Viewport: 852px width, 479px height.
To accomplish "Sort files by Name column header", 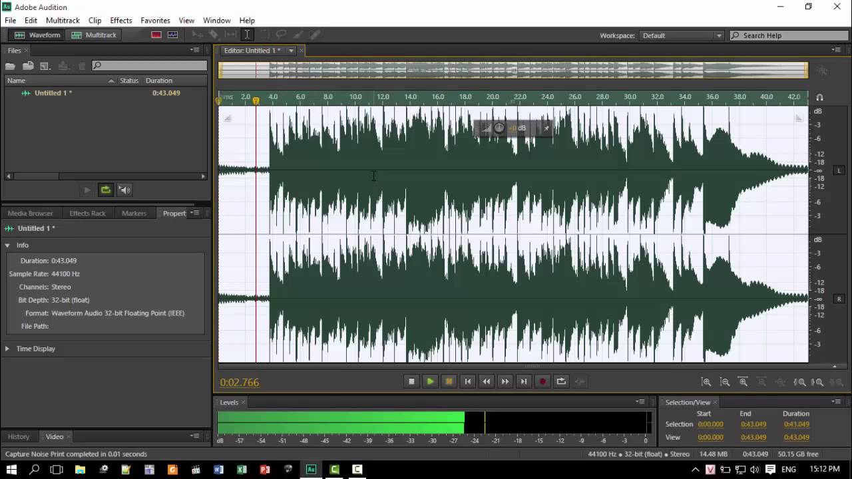I will [x=60, y=80].
